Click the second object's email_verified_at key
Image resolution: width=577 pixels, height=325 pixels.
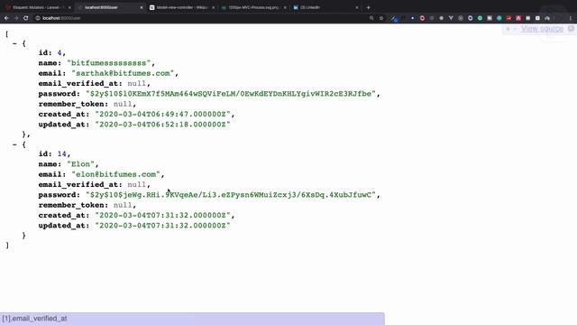78,184
